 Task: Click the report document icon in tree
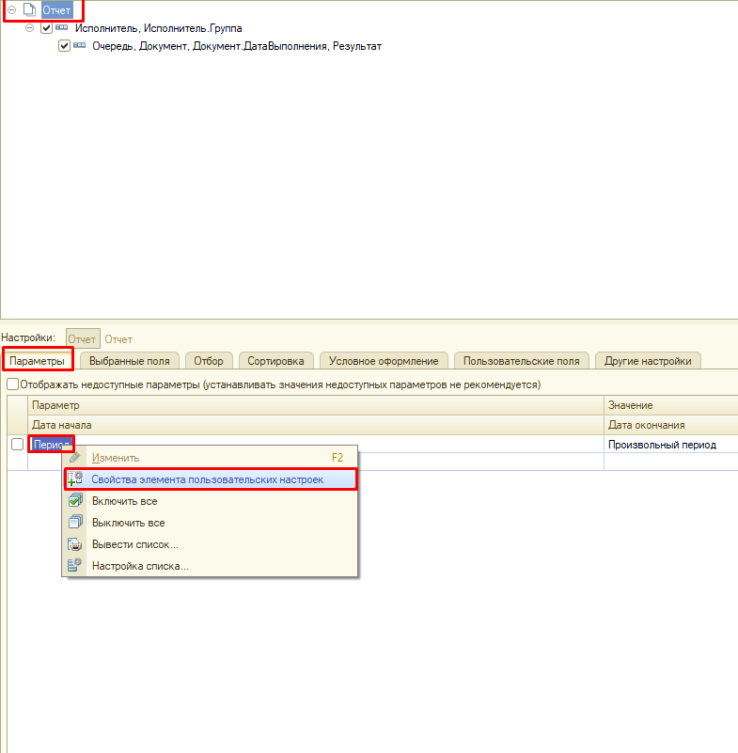tap(29, 9)
